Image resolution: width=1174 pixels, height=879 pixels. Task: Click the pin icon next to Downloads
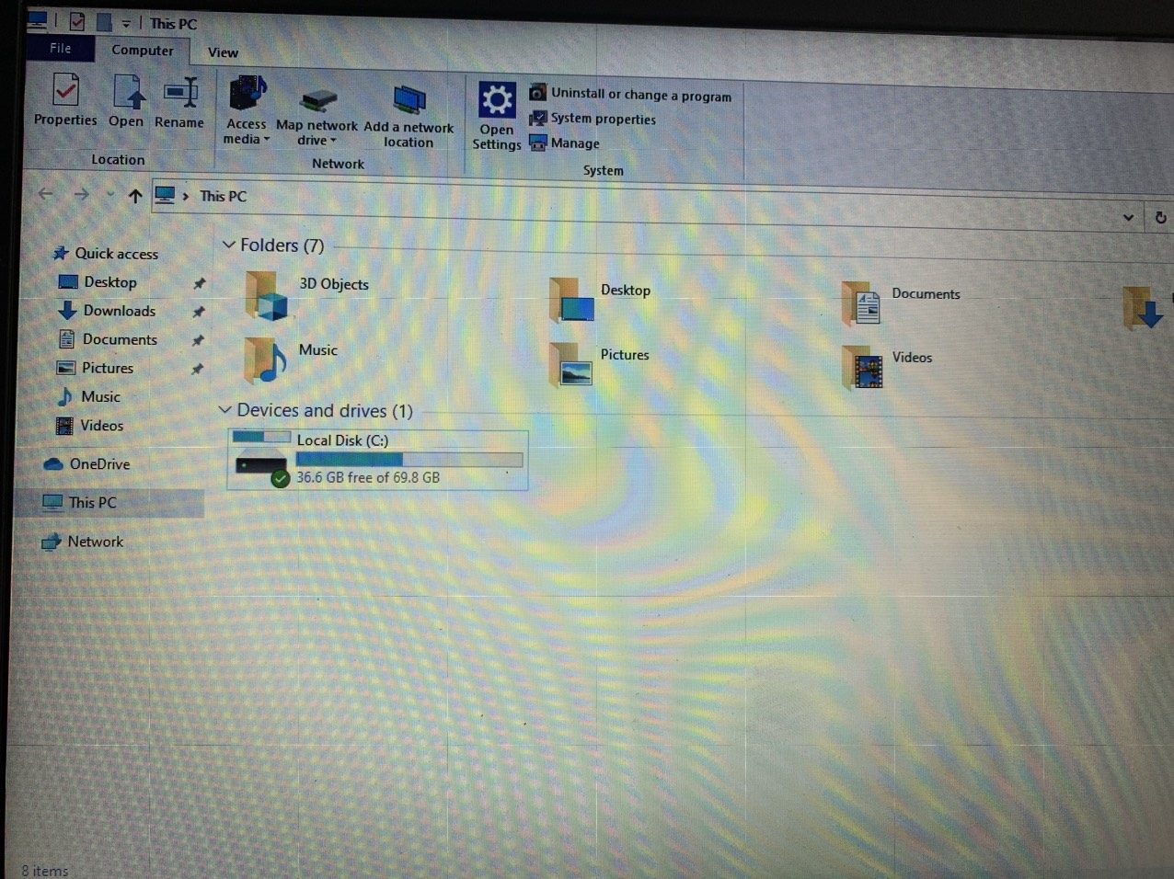(x=198, y=313)
